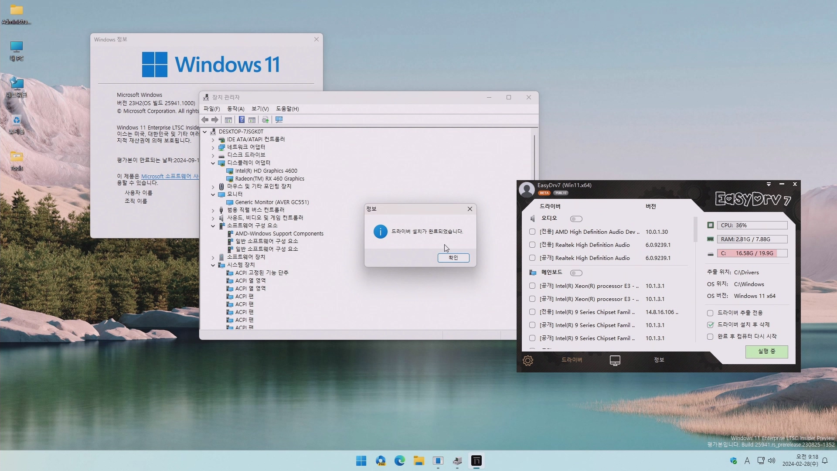Check the [전용] Intel 9 Series Chipset 14.8.16.106 checkbox
837x471 pixels.
click(532, 312)
